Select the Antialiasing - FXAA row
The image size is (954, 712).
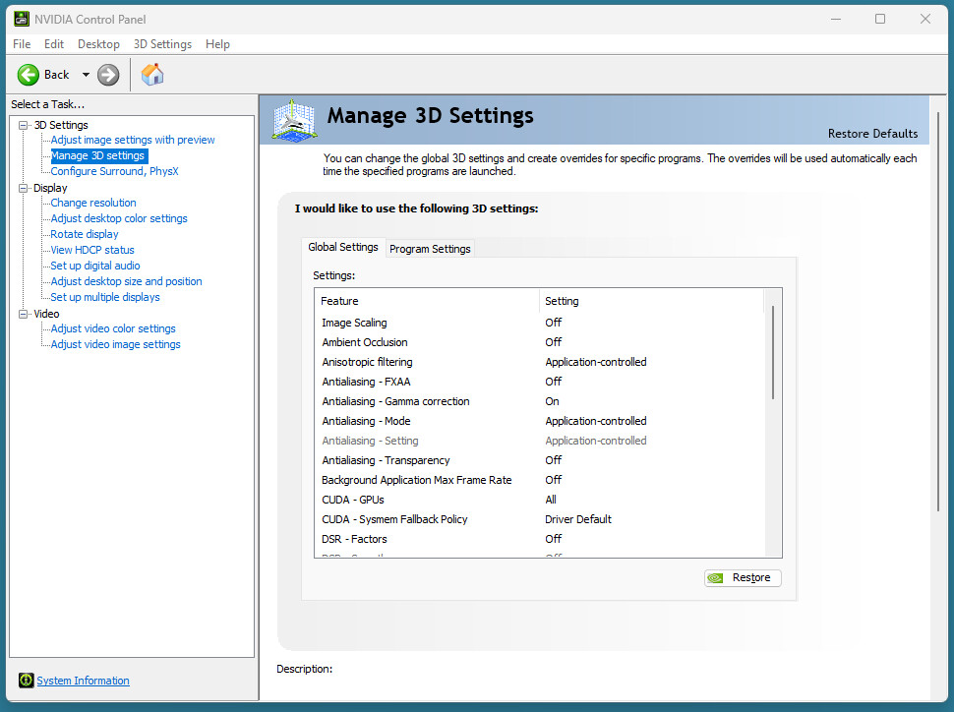[x=540, y=382]
